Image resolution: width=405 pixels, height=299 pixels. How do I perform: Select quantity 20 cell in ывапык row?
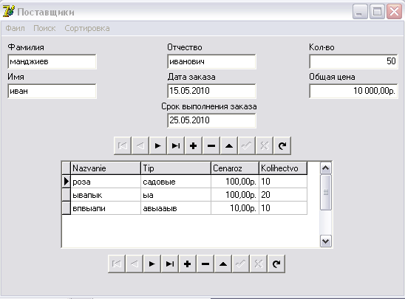tap(283, 195)
